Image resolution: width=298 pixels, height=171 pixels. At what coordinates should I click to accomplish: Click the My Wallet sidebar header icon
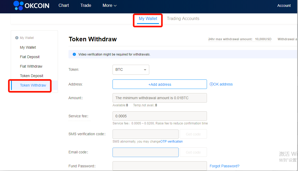point(17,38)
